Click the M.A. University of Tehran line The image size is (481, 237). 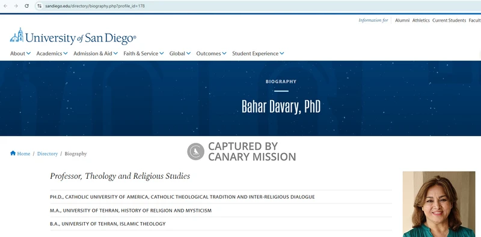(130, 211)
